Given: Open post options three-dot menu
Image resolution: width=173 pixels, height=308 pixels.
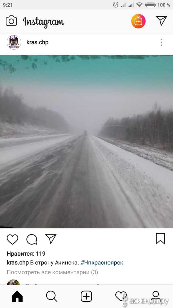Looking at the screenshot, I should [x=161, y=42].
